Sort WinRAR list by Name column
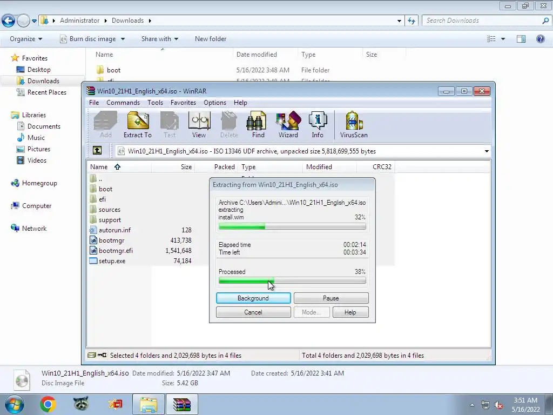The width and height of the screenshot is (553, 415). pos(119,167)
